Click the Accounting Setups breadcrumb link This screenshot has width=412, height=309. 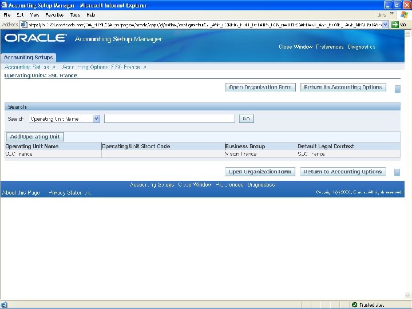coord(27,67)
